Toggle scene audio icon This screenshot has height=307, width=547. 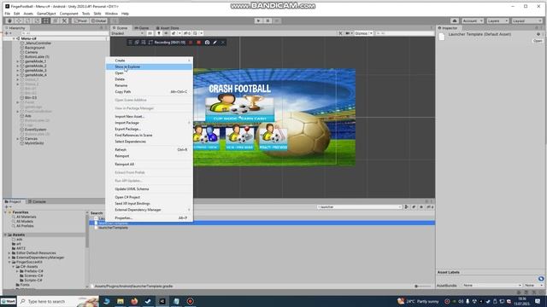pos(166,33)
